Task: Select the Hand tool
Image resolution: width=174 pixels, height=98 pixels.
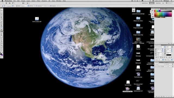Action: 2,49
